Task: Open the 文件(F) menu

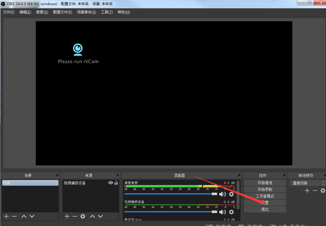Action: pyautogui.click(x=8, y=12)
